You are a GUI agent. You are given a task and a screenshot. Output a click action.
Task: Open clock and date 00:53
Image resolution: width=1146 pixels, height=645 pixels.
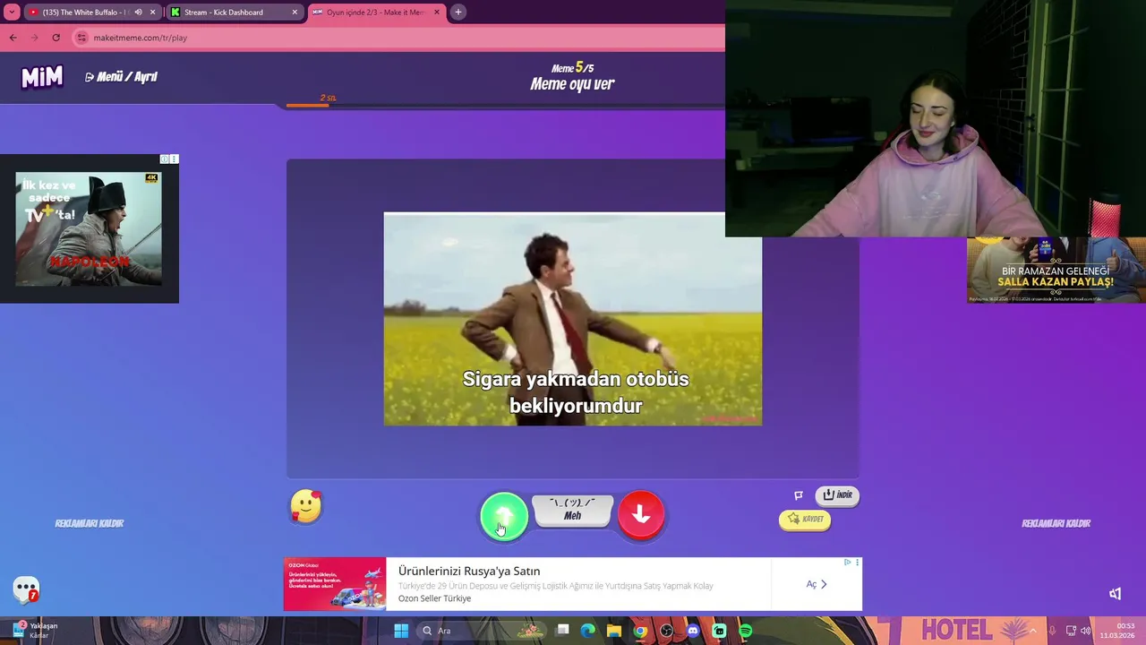pos(1118,631)
